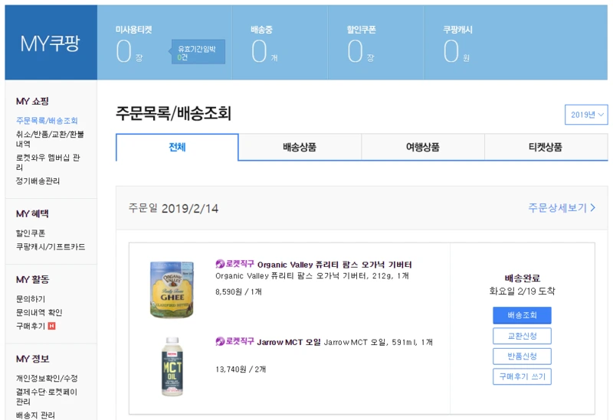Click the 배송완료 status text
The width and height of the screenshot is (613, 420).
[523, 278]
